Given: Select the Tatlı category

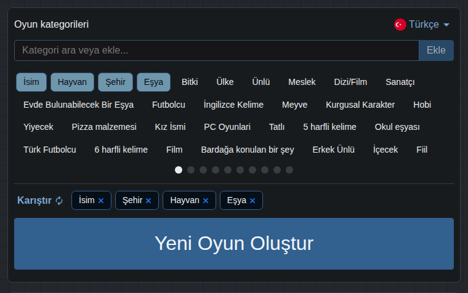Looking at the screenshot, I should pos(276,127).
